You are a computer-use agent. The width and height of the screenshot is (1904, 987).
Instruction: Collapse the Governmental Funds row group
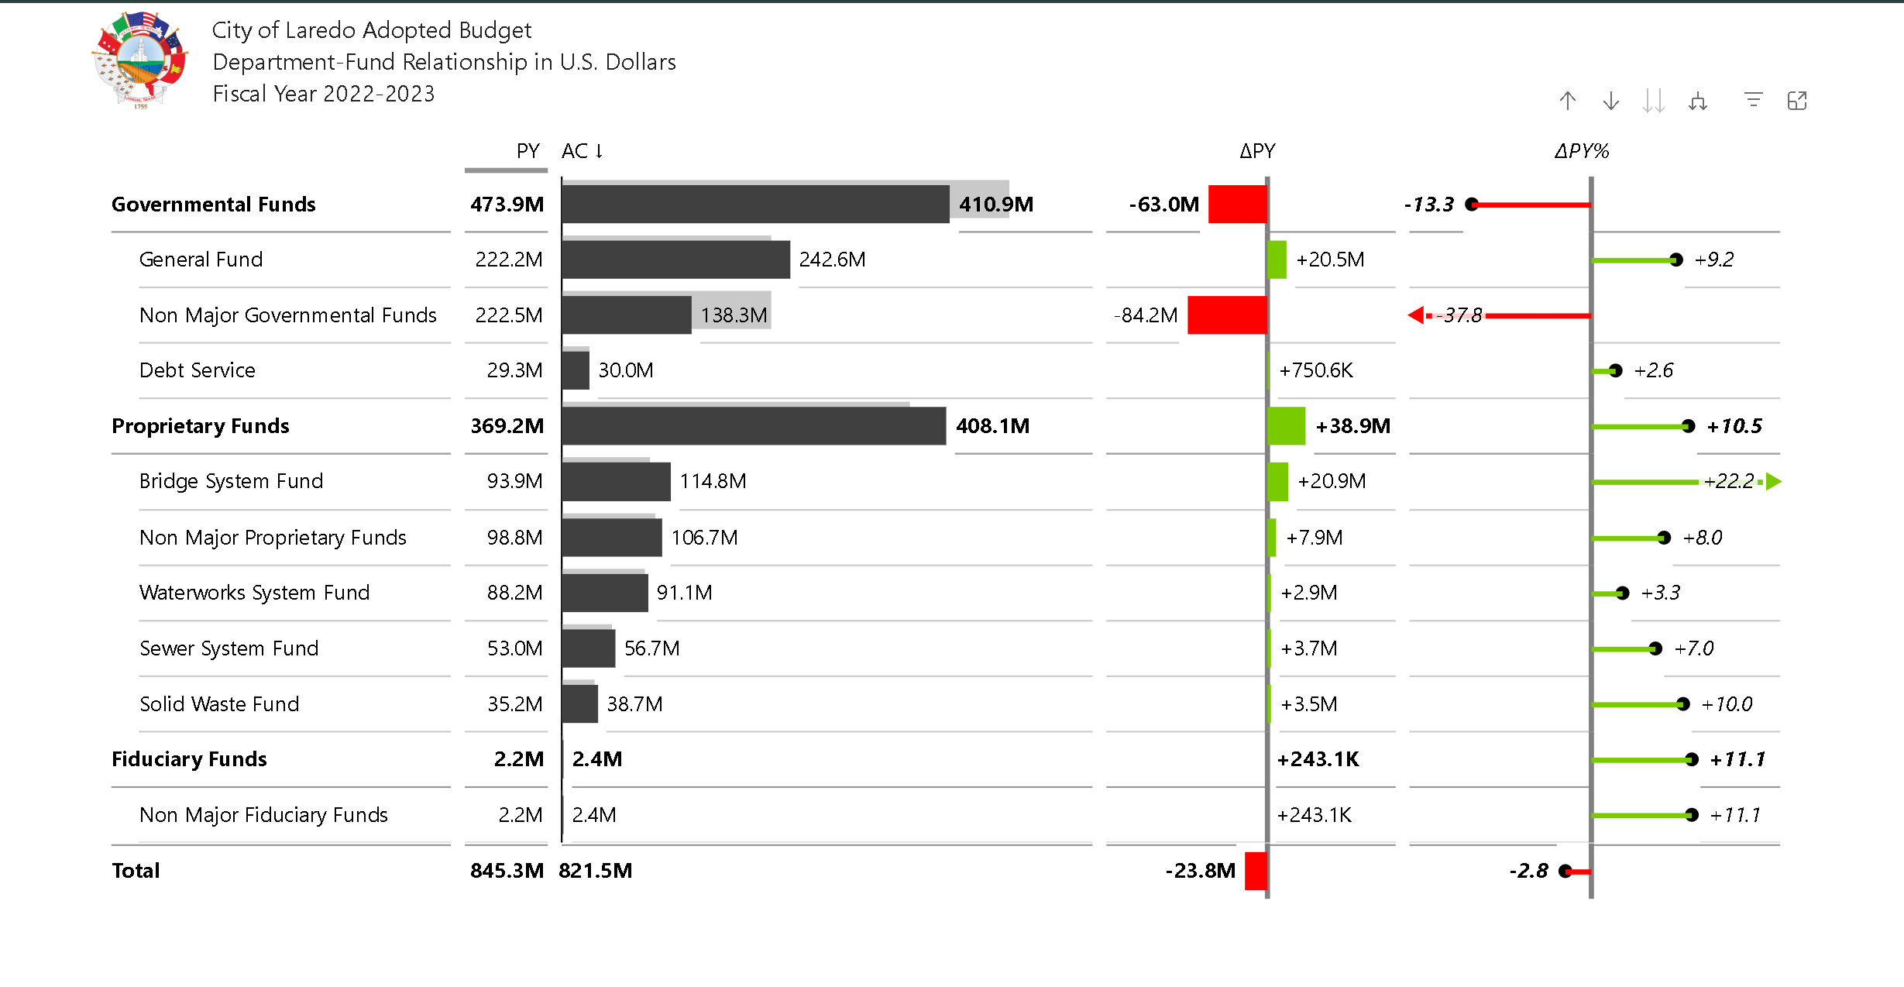213,205
